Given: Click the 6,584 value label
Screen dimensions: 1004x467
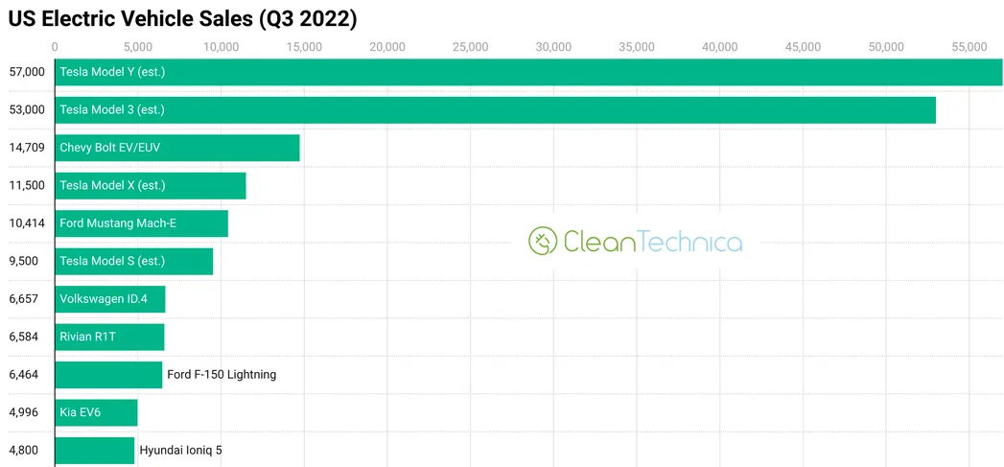Looking at the screenshot, I should [24, 337].
